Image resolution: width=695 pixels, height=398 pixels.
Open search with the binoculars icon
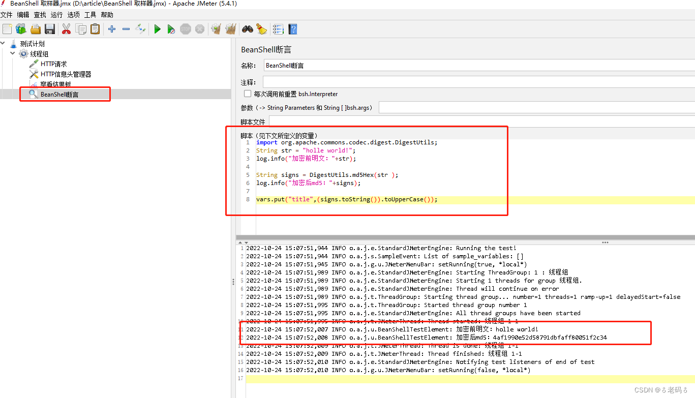(x=247, y=29)
